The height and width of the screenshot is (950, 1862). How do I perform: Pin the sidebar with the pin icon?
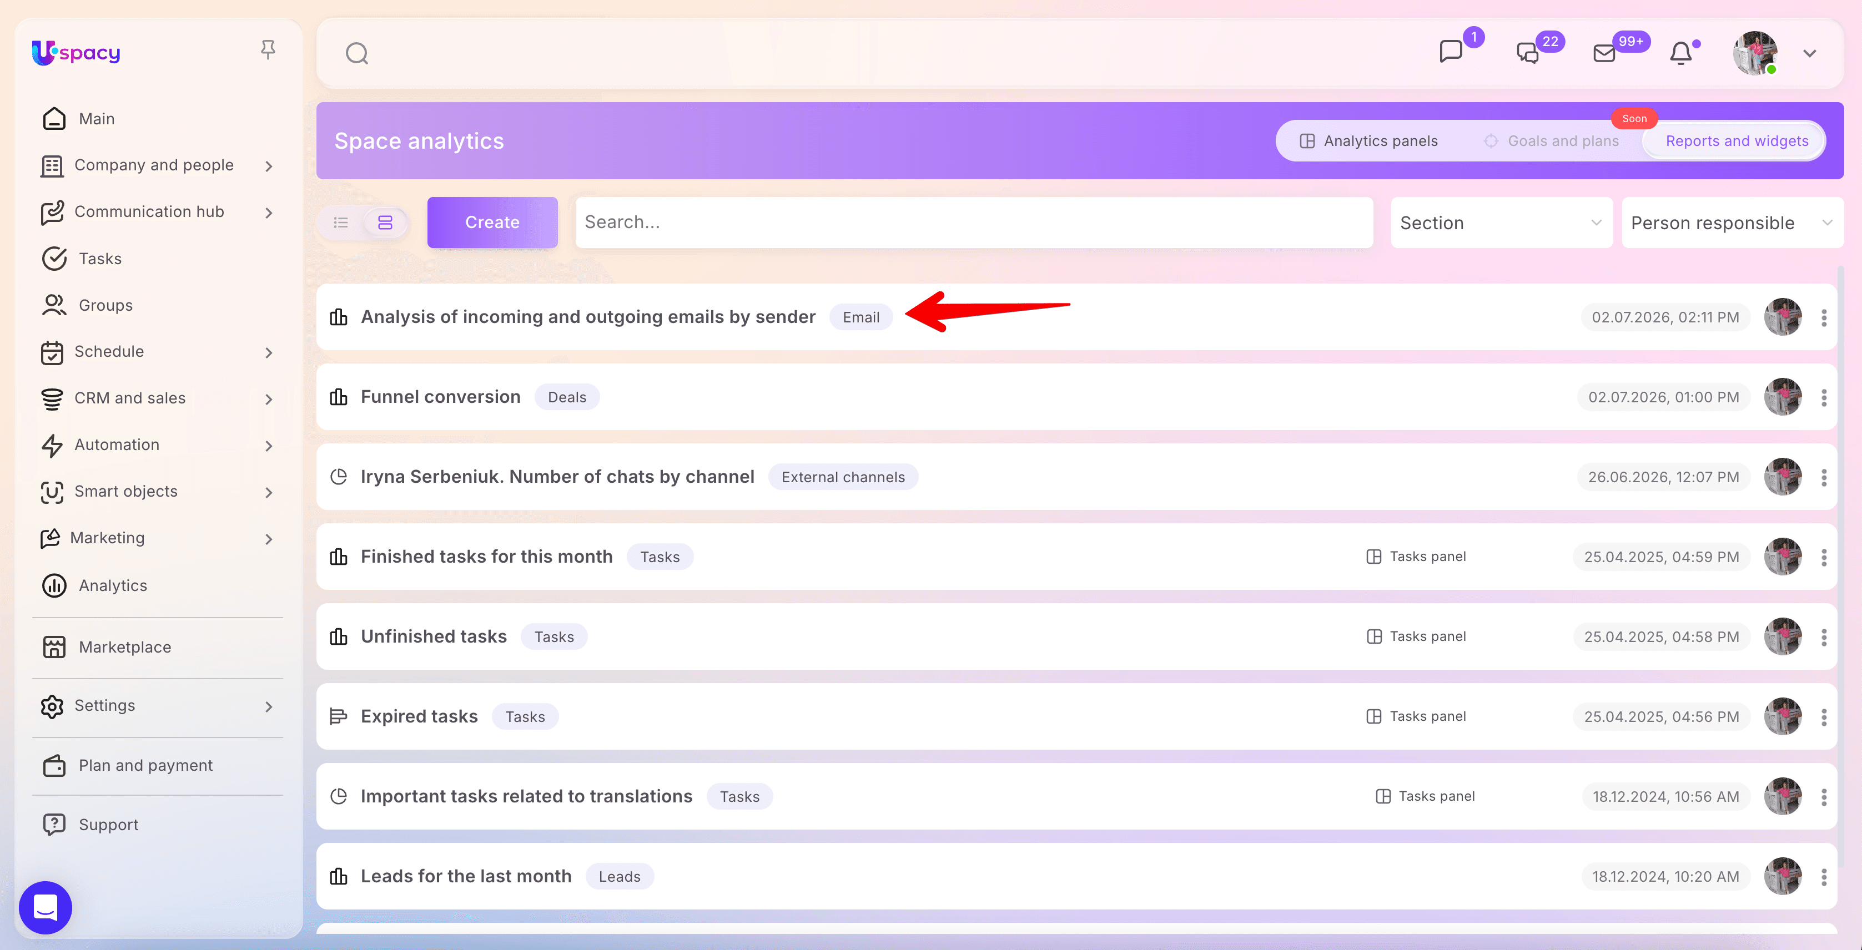point(268,50)
